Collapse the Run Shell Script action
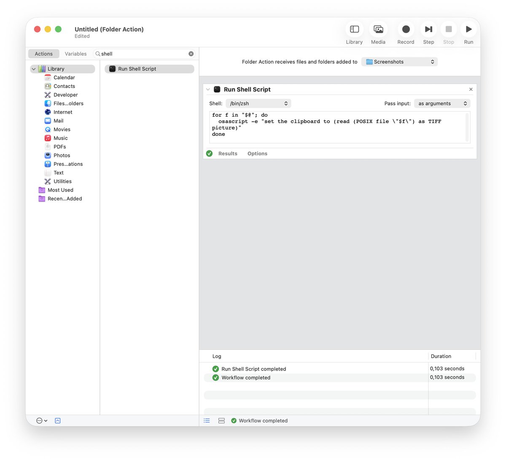Screen dimensions: 506x460 [208, 89]
